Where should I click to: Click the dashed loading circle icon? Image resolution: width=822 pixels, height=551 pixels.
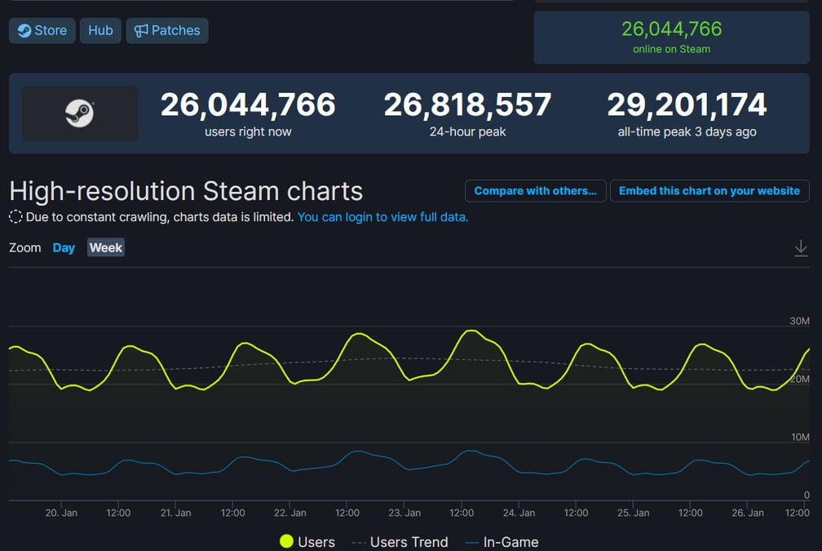[x=15, y=217]
